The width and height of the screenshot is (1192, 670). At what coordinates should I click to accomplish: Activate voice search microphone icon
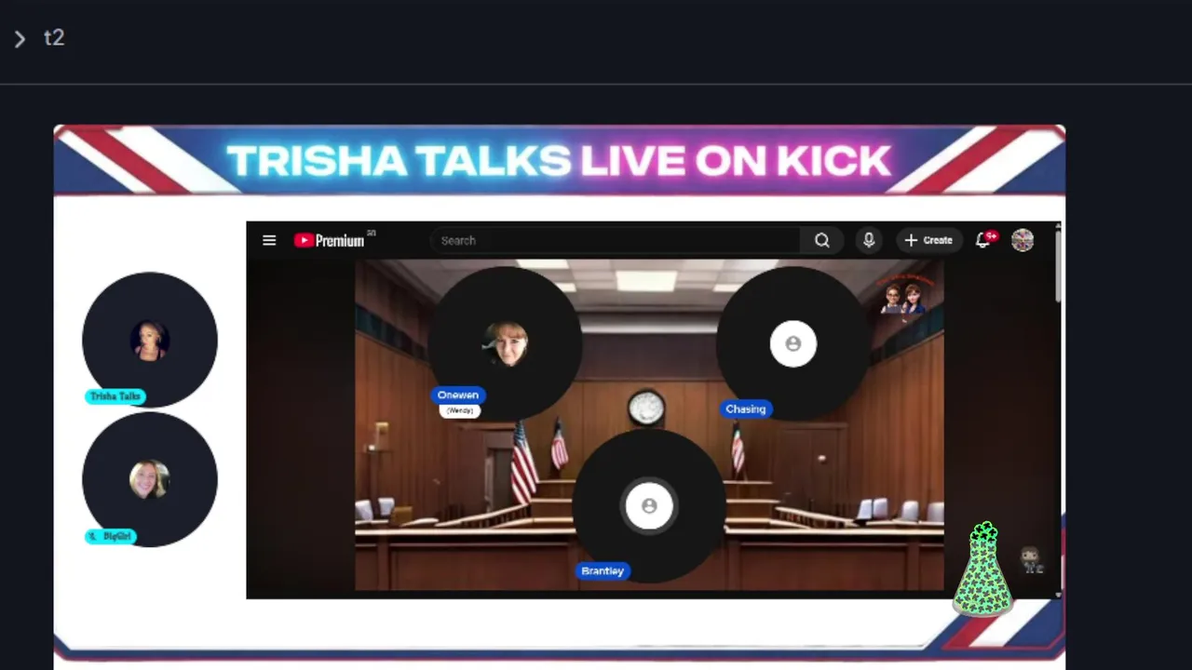(869, 240)
